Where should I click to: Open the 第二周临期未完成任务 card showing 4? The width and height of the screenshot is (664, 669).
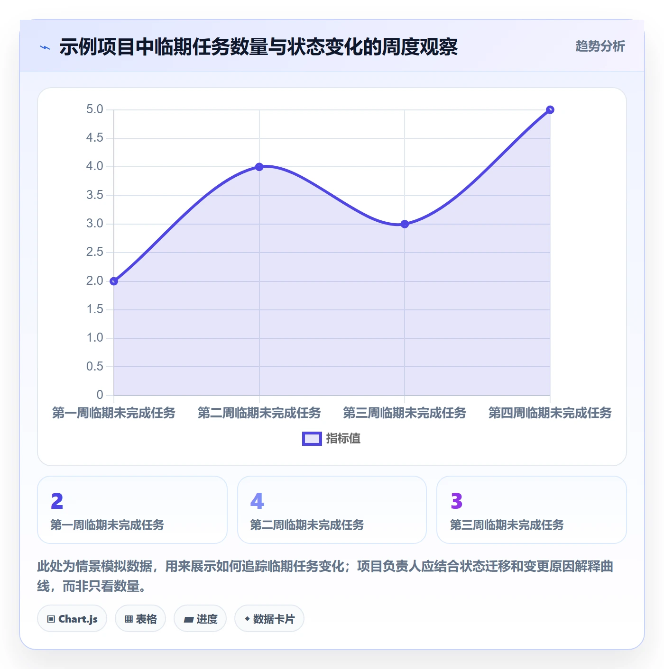[332, 510]
